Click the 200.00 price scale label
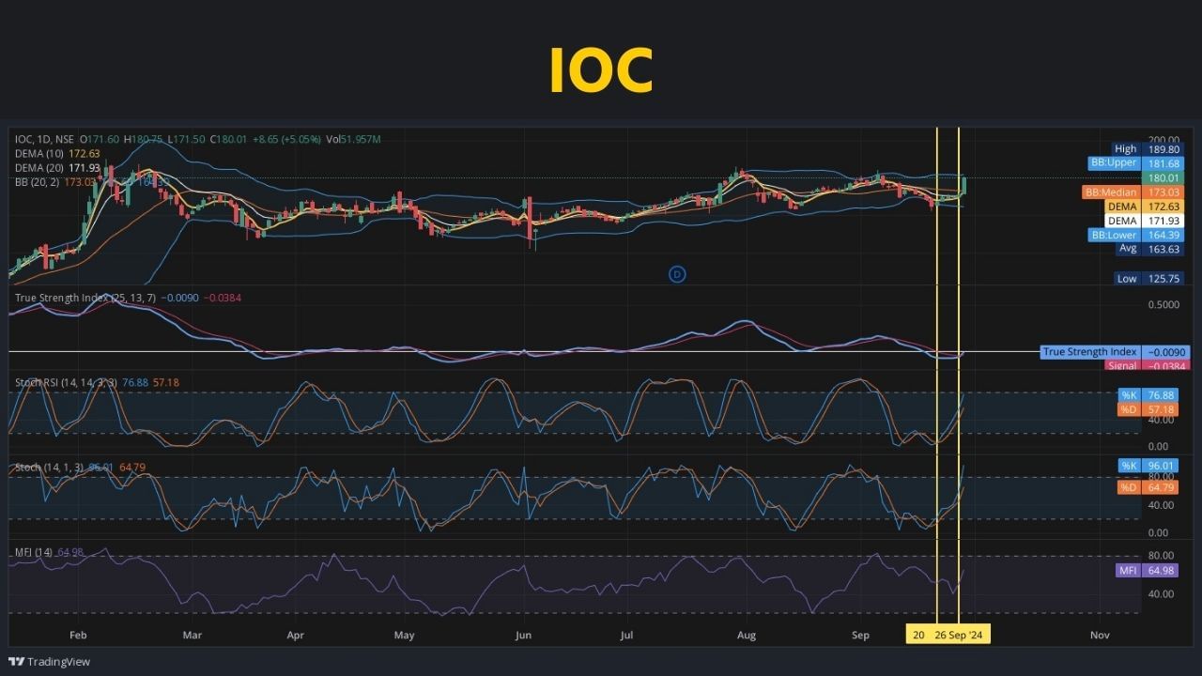The height and width of the screenshot is (676, 1202). (x=1162, y=140)
